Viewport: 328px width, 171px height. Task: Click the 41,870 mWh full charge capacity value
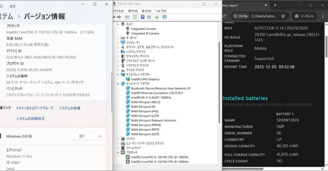click(287, 154)
